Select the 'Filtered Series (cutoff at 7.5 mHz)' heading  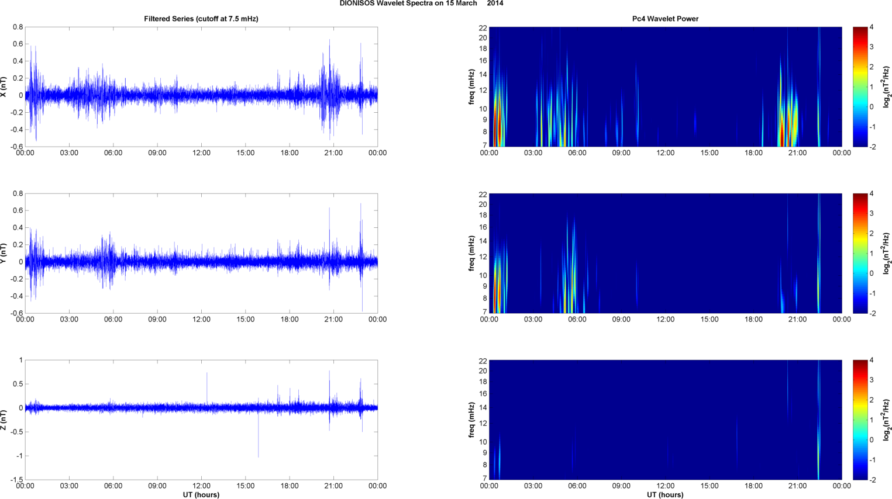coord(201,19)
